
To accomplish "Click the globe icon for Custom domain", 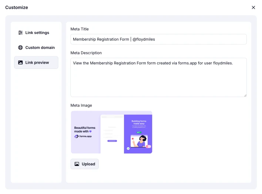I will coord(20,48).
